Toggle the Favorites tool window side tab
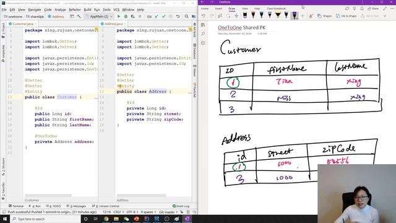Image resolution: width=396 pixels, height=223 pixels. coord(3,191)
